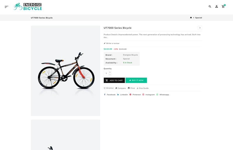Open the Compare link

121,88
